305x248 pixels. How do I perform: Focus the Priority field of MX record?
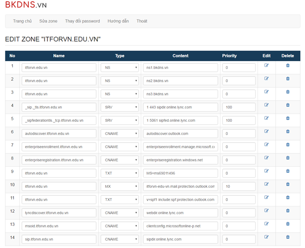click(238, 186)
